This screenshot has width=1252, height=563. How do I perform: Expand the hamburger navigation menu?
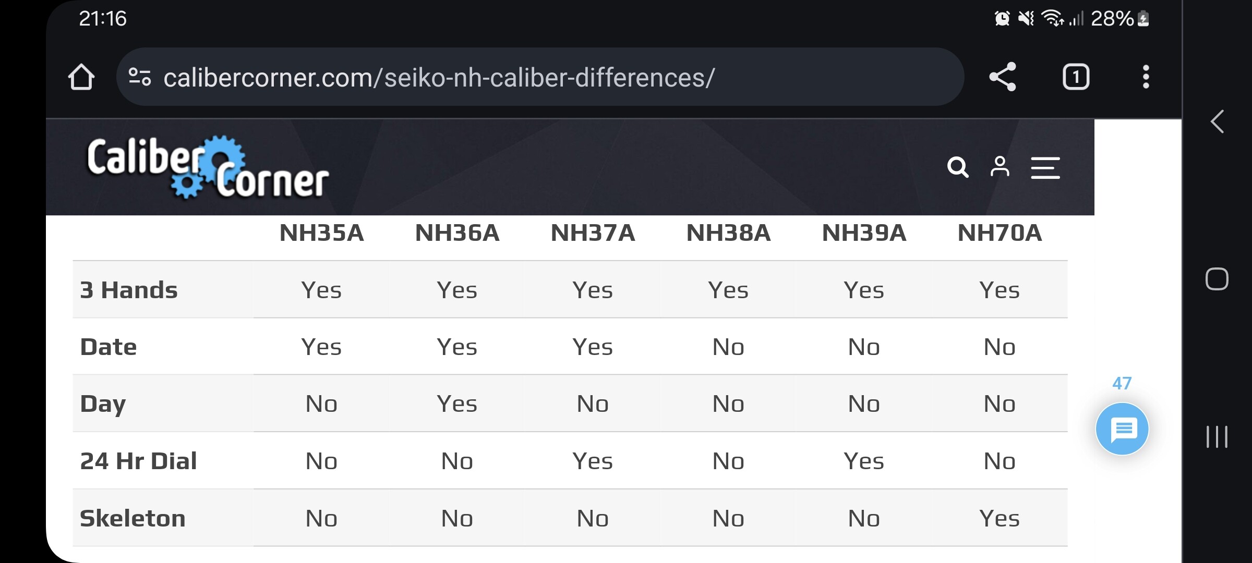click(1045, 168)
